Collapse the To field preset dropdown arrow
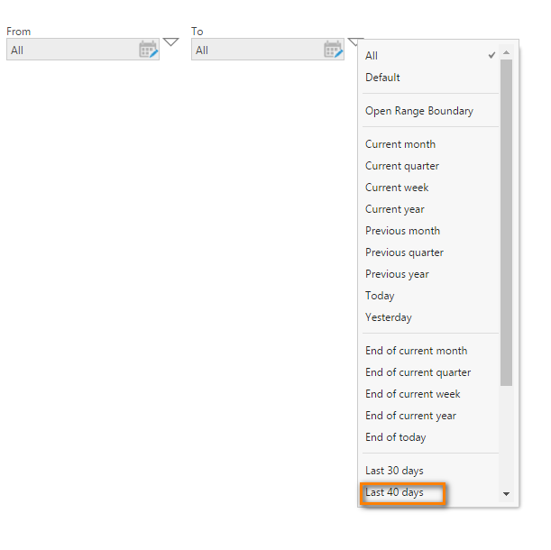 pos(355,41)
